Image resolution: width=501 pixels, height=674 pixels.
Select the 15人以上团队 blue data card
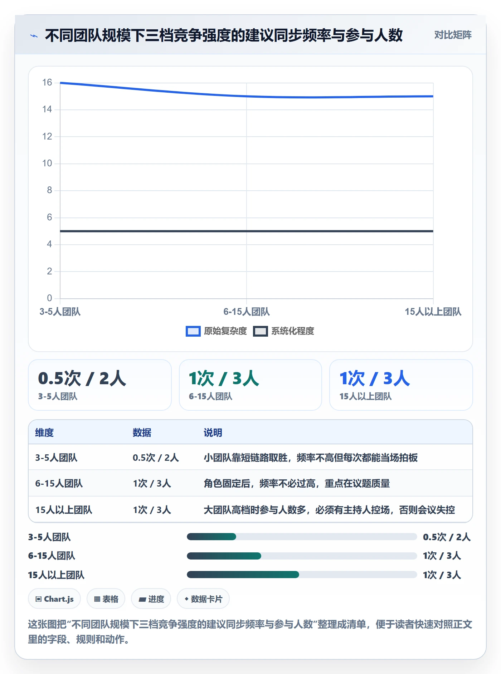401,385
